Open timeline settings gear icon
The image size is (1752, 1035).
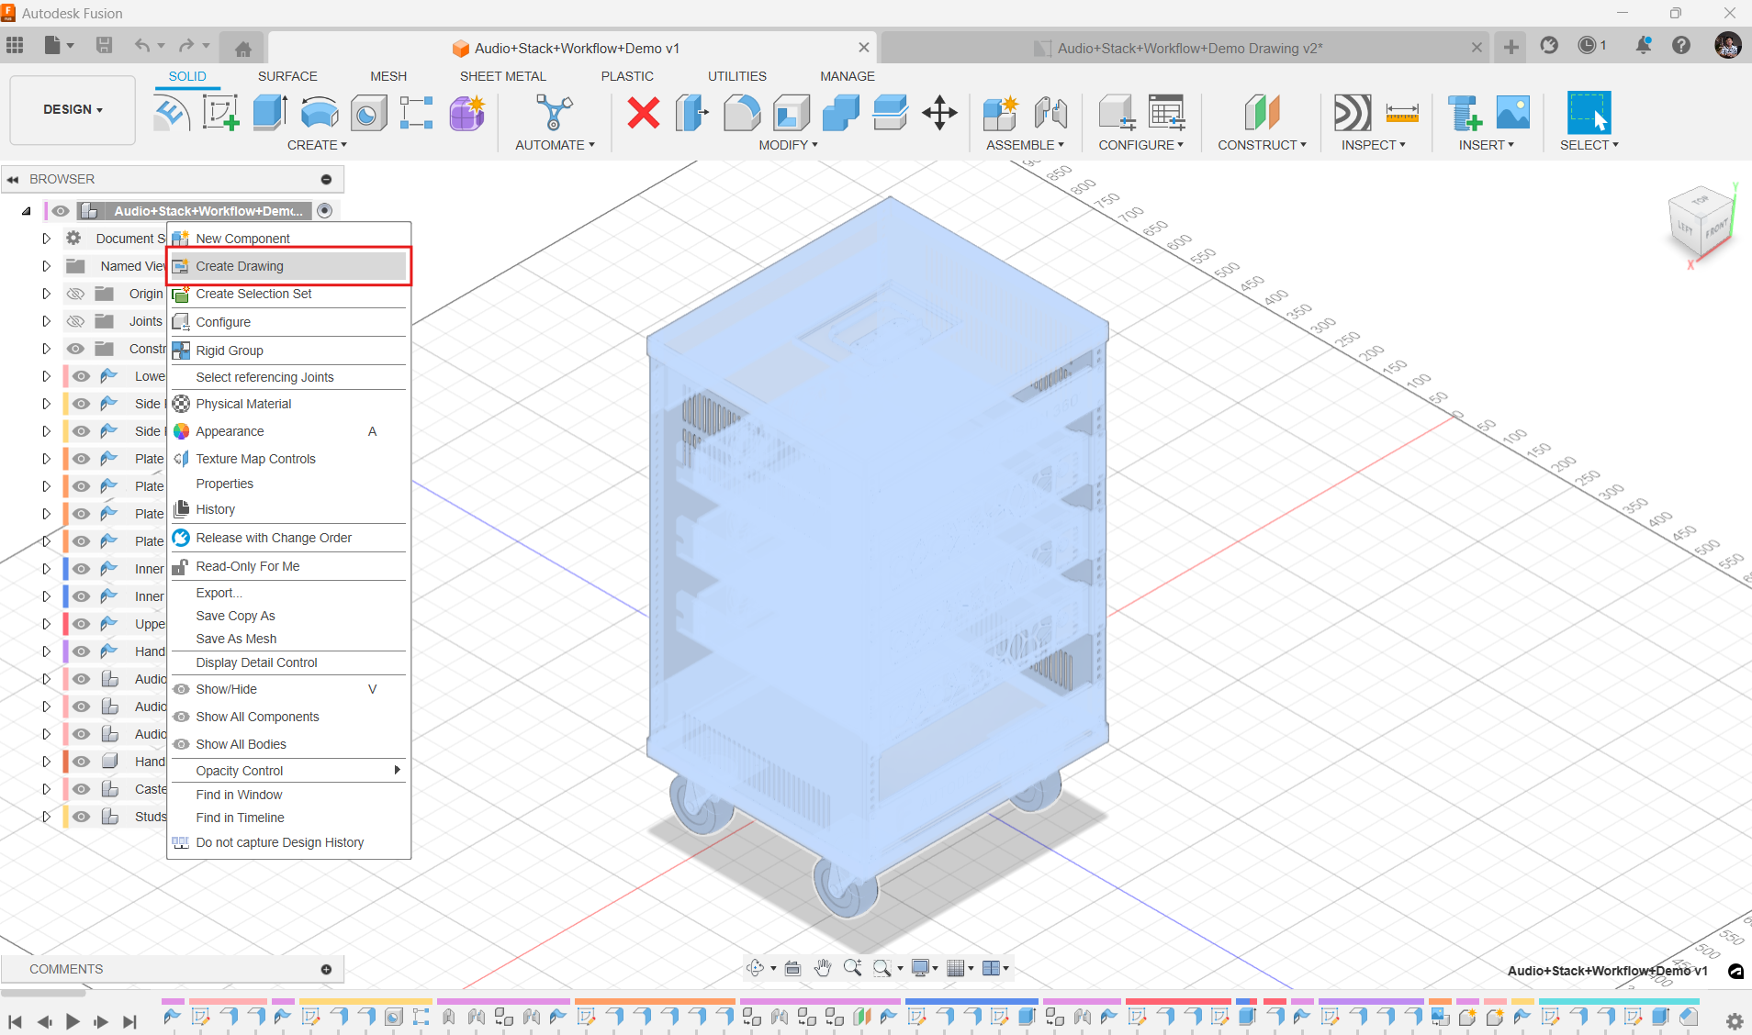click(1735, 1021)
